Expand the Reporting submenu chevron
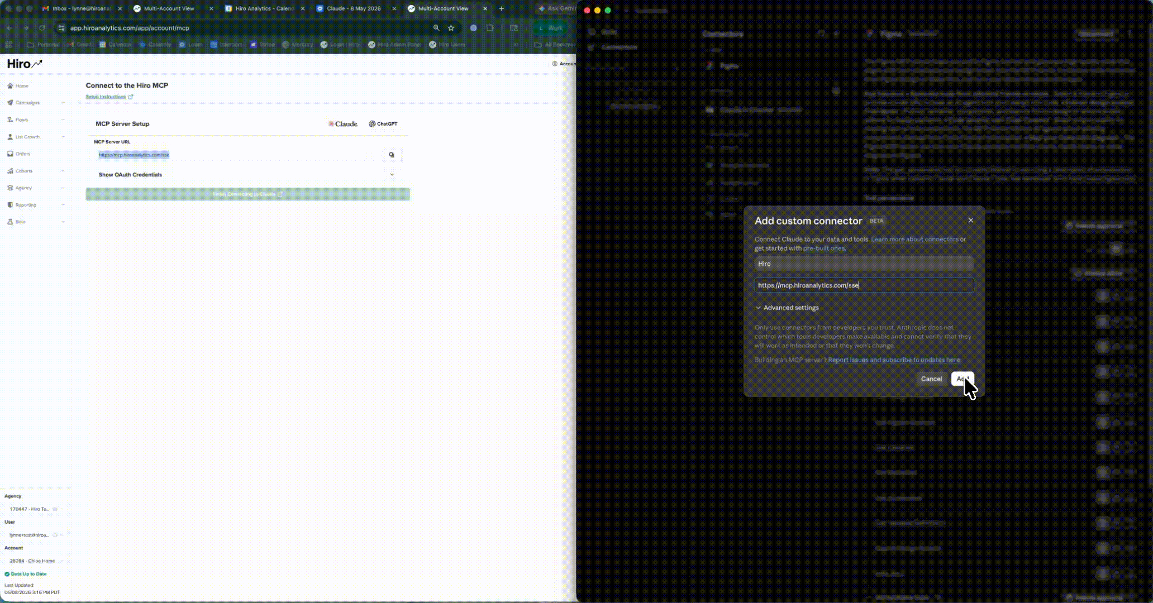Screen dimensions: 1153x603 click(63, 205)
